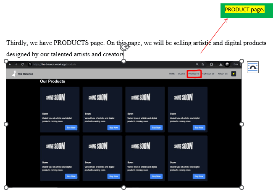
Task: Click the bookmark star icon in address bar
Action: click(x=203, y=64)
